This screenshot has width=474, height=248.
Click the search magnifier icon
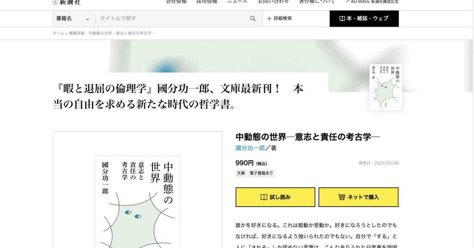pos(253,19)
